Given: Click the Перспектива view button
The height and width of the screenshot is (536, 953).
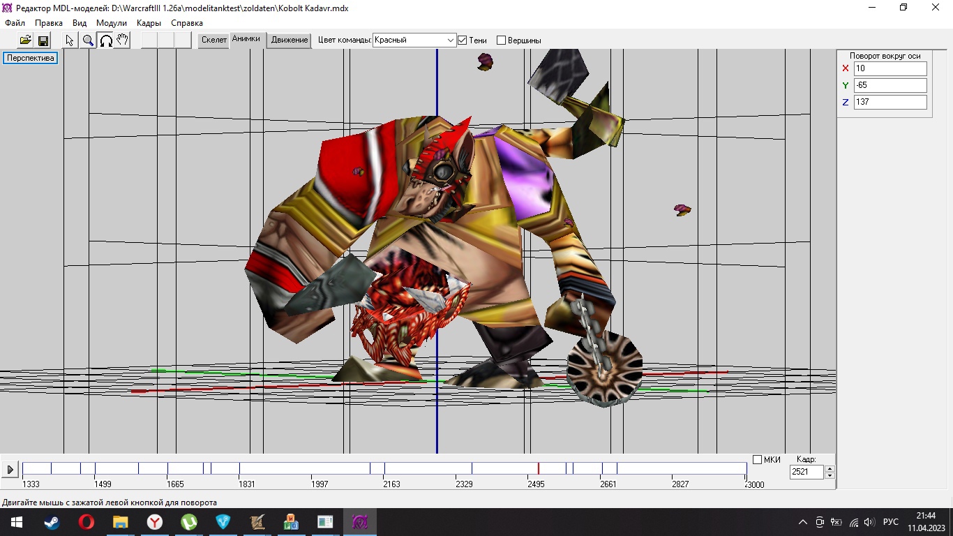Looking at the screenshot, I should pos(31,59).
